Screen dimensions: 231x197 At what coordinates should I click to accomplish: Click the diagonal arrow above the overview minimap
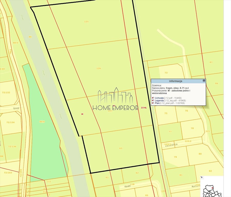pyautogui.click(x=201, y=177)
